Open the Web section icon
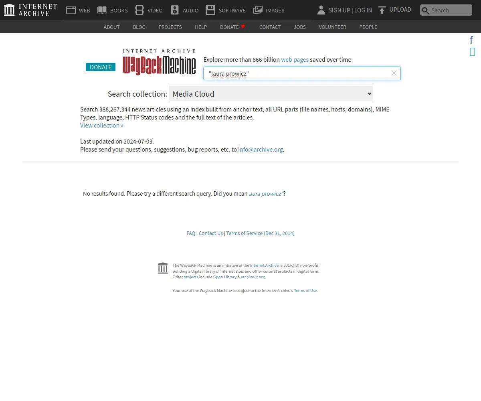481x401 pixels. (x=71, y=10)
